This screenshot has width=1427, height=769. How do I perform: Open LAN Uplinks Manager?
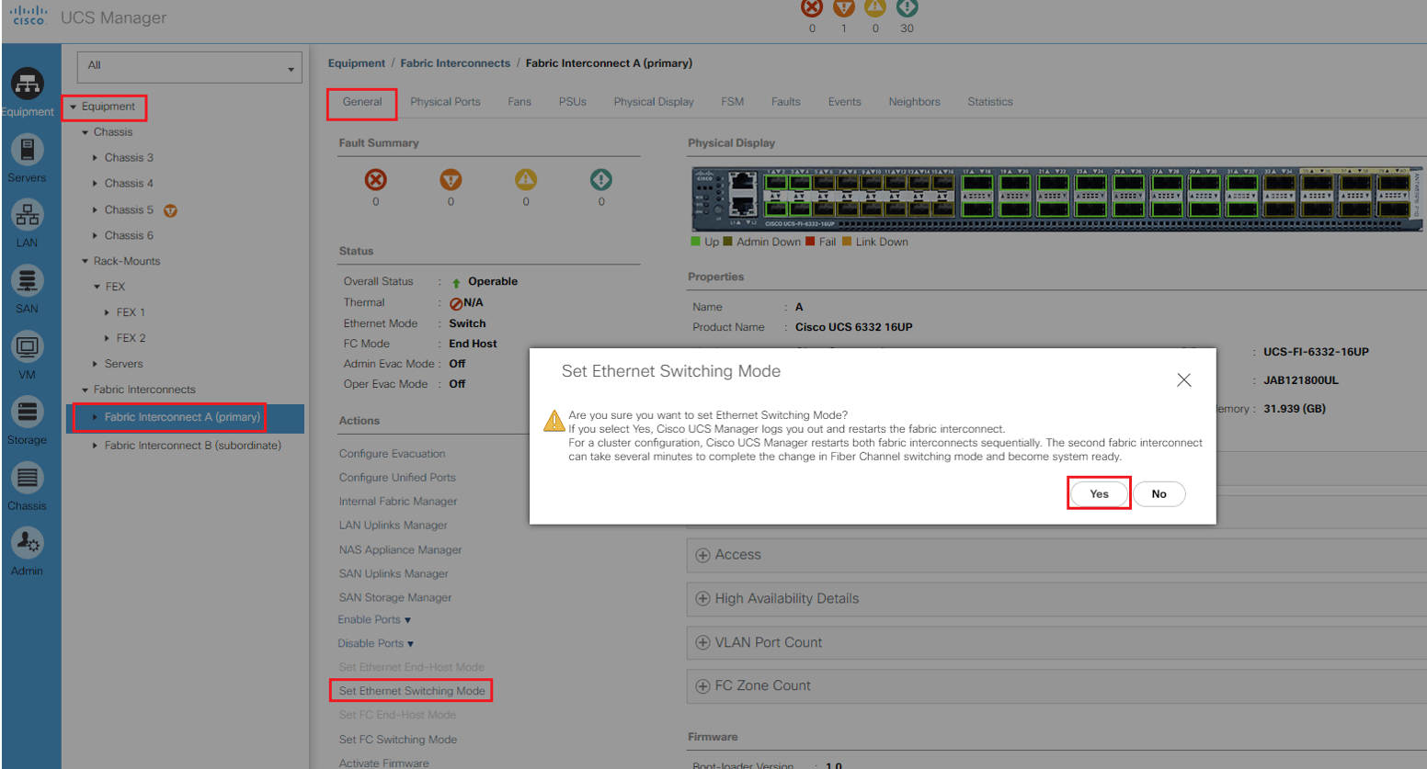pyautogui.click(x=394, y=526)
